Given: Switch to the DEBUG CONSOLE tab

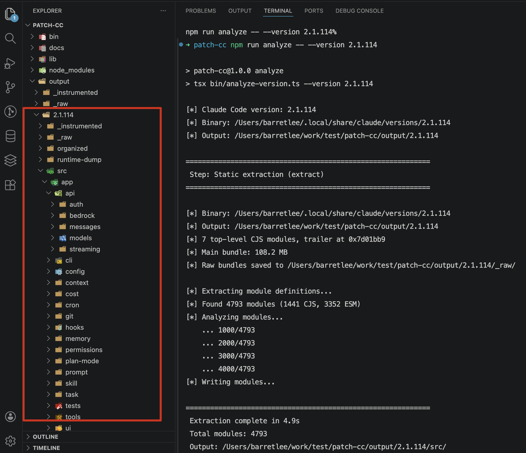Looking at the screenshot, I should click(x=359, y=11).
